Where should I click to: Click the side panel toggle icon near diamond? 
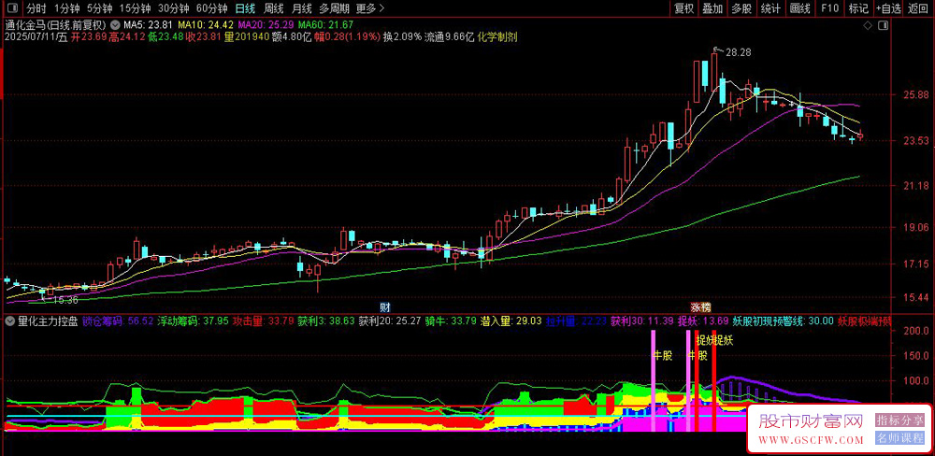pyautogui.click(x=884, y=25)
